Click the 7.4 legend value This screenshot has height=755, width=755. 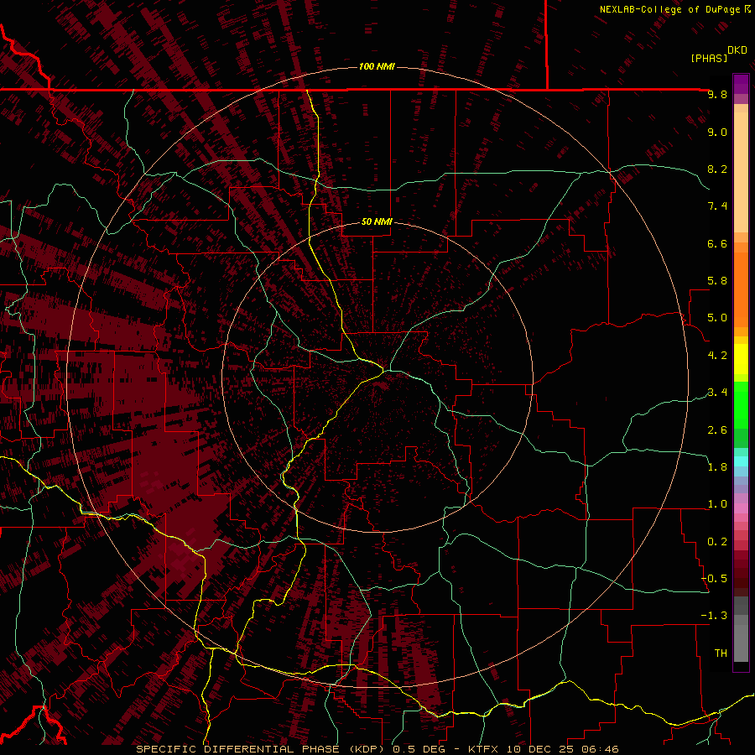tap(717, 206)
